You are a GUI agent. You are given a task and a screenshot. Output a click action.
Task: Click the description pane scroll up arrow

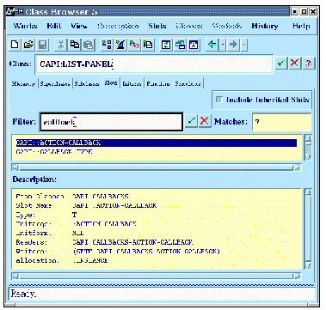[308, 192]
